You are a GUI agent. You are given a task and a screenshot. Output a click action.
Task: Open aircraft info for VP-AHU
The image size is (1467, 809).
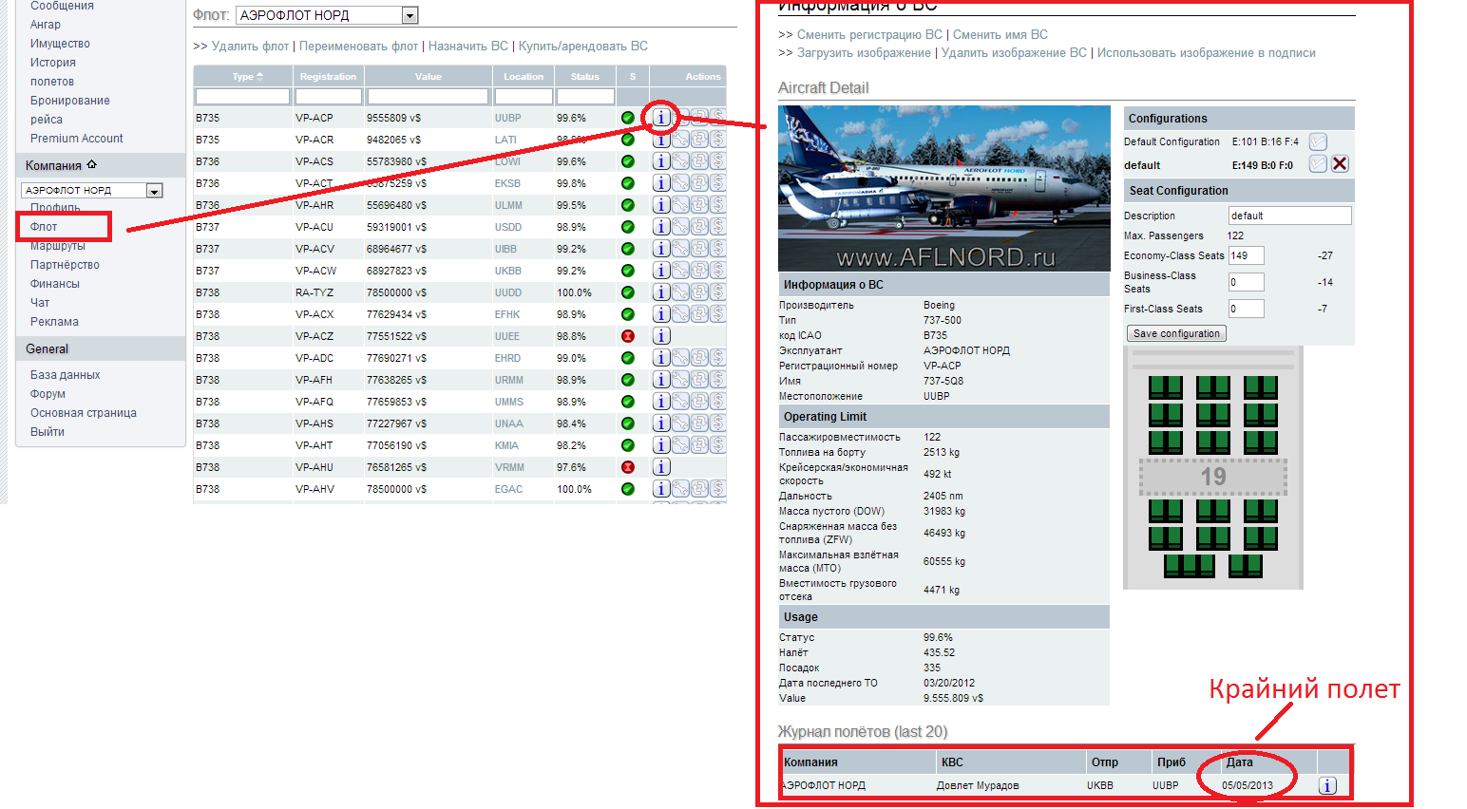click(661, 467)
